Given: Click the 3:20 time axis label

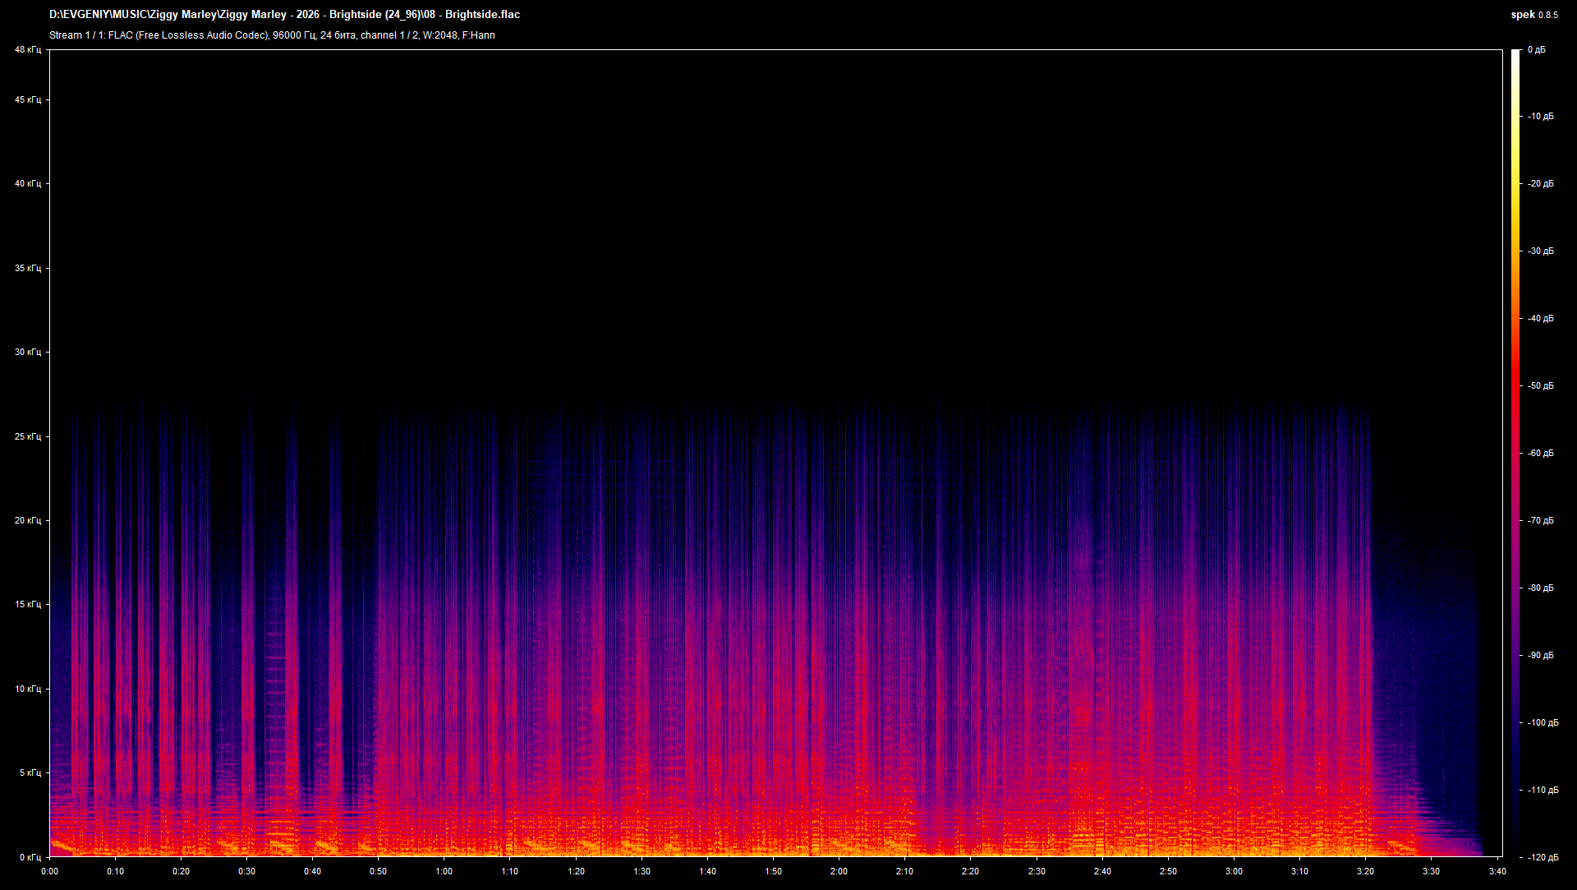Looking at the screenshot, I should [1365, 872].
